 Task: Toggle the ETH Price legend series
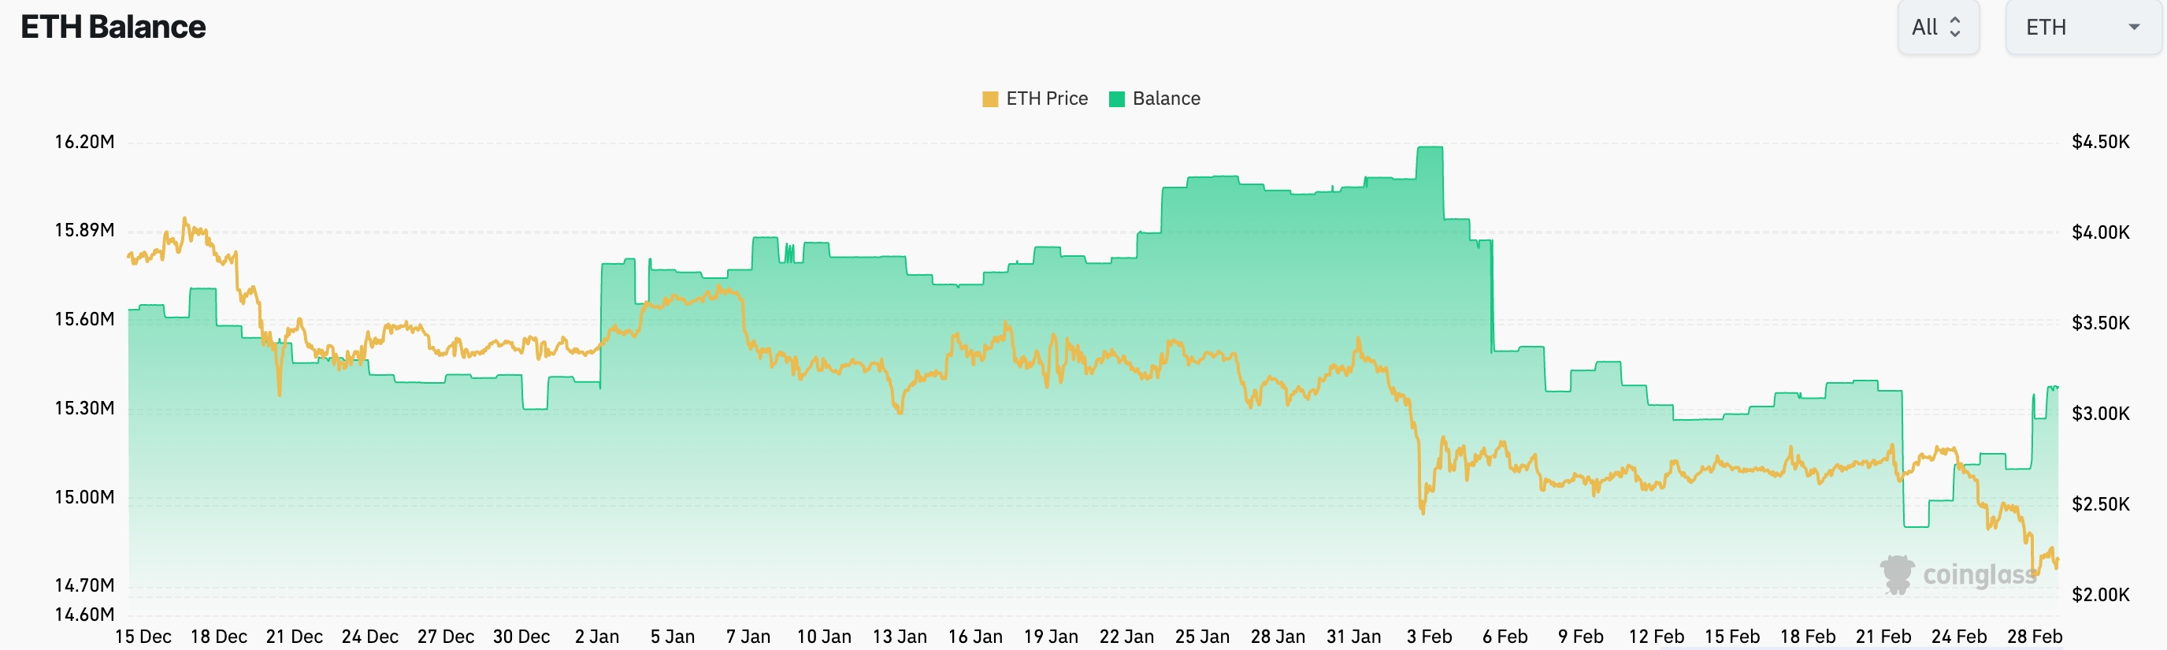1035,98
